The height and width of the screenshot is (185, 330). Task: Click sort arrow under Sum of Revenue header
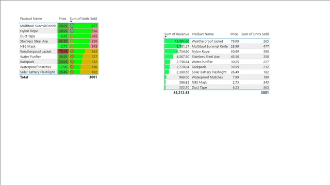pyautogui.click(x=166, y=37)
